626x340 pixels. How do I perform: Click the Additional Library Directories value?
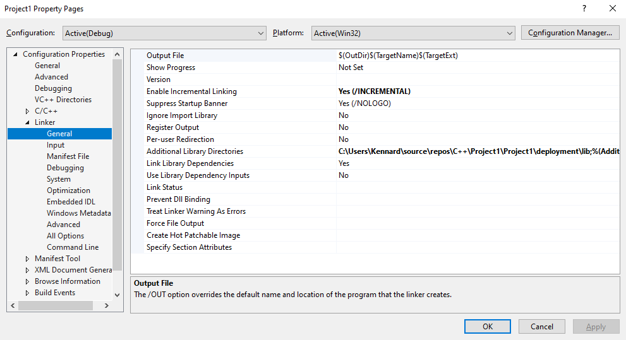(x=478, y=151)
